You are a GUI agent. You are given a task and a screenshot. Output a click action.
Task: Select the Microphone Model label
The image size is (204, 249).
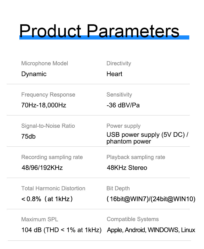coord(45,63)
